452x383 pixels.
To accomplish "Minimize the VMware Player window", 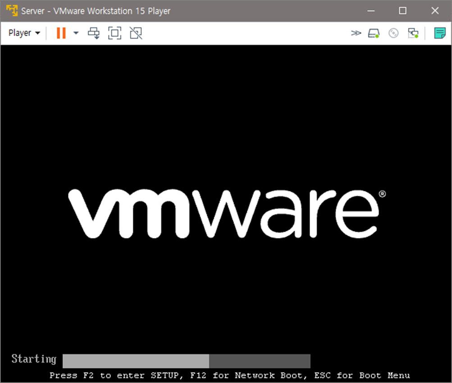I will (370, 10).
